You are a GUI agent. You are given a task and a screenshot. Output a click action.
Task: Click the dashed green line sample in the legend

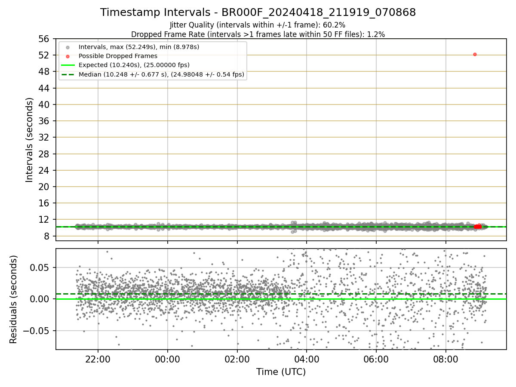click(68, 75)
